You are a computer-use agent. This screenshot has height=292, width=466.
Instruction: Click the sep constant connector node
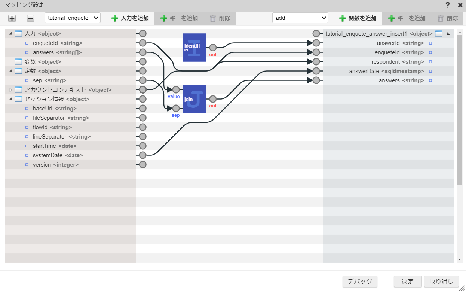pyautogui.click(x=142, y=80)
